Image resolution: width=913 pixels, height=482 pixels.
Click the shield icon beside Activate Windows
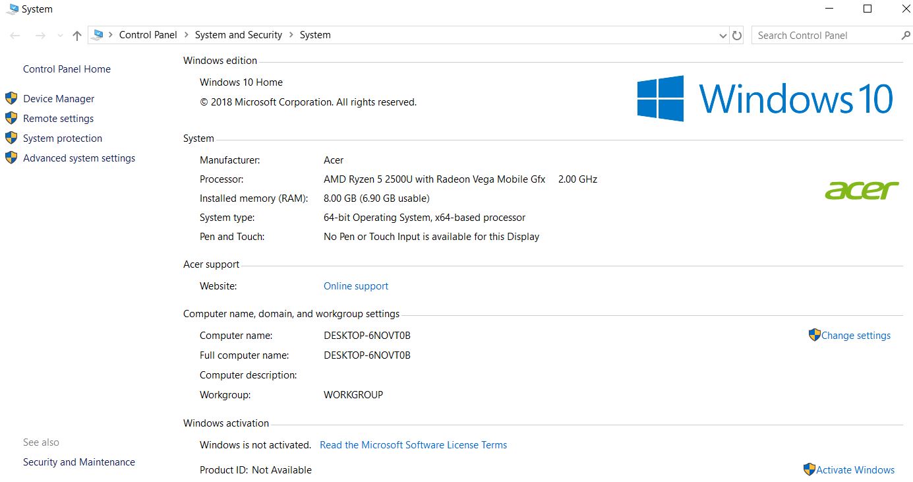[x=809, y=469]
